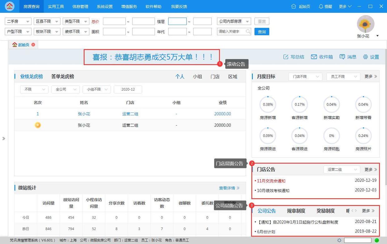387x244 pixels.
Task: Switch leaderboard to 门店 view
Action: tap(215, 76)
